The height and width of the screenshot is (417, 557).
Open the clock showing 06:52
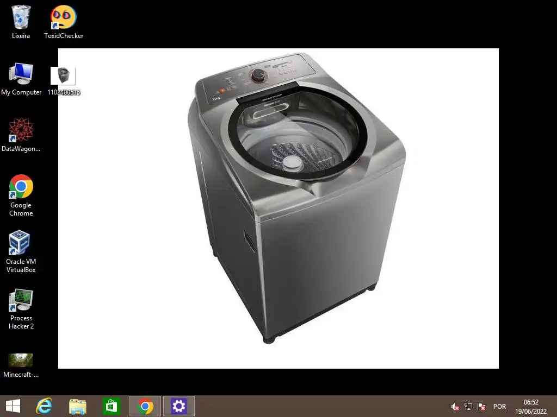(x=531, y=407)
